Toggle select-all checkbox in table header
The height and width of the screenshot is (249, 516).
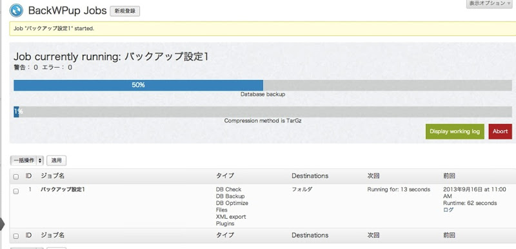(x=15, y=177)
